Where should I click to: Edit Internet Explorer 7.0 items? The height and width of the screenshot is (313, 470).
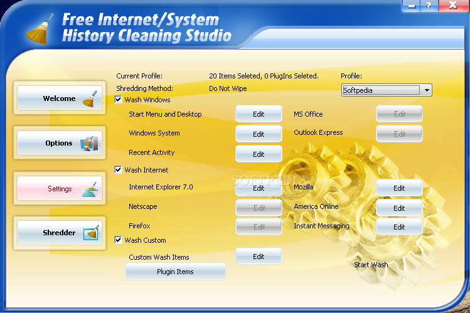coord(259,188)
